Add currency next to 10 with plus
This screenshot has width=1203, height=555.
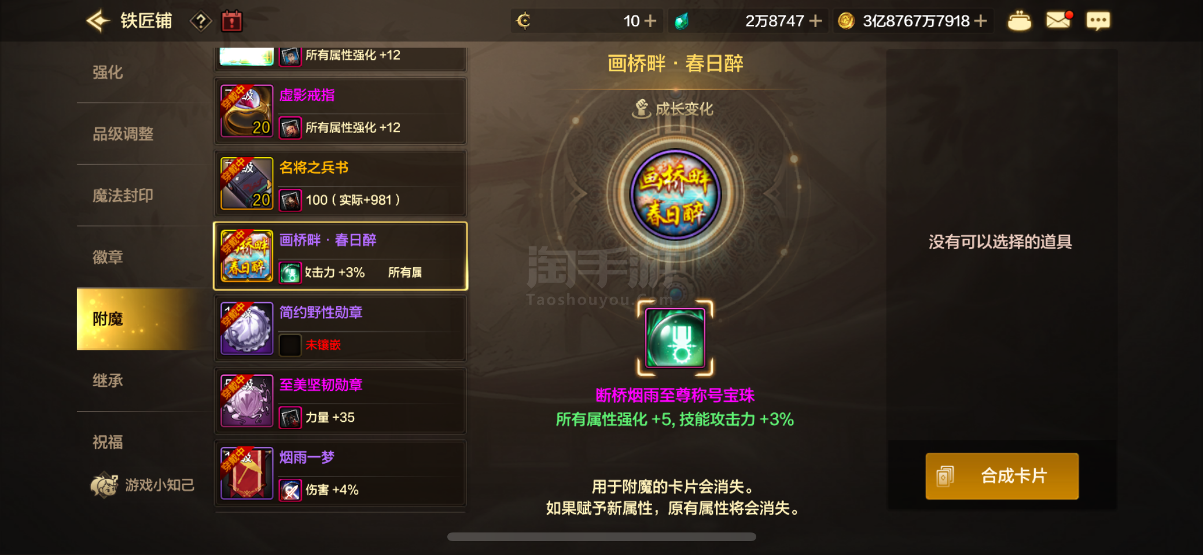click(x=650, y=21)
